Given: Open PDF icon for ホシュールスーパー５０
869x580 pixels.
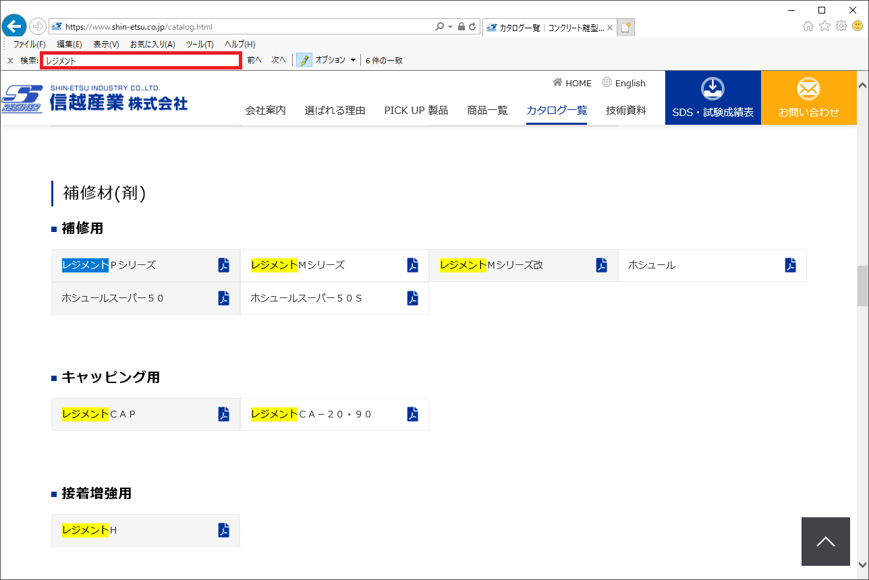Looking at the screenshot, I should tap(224, 298).
